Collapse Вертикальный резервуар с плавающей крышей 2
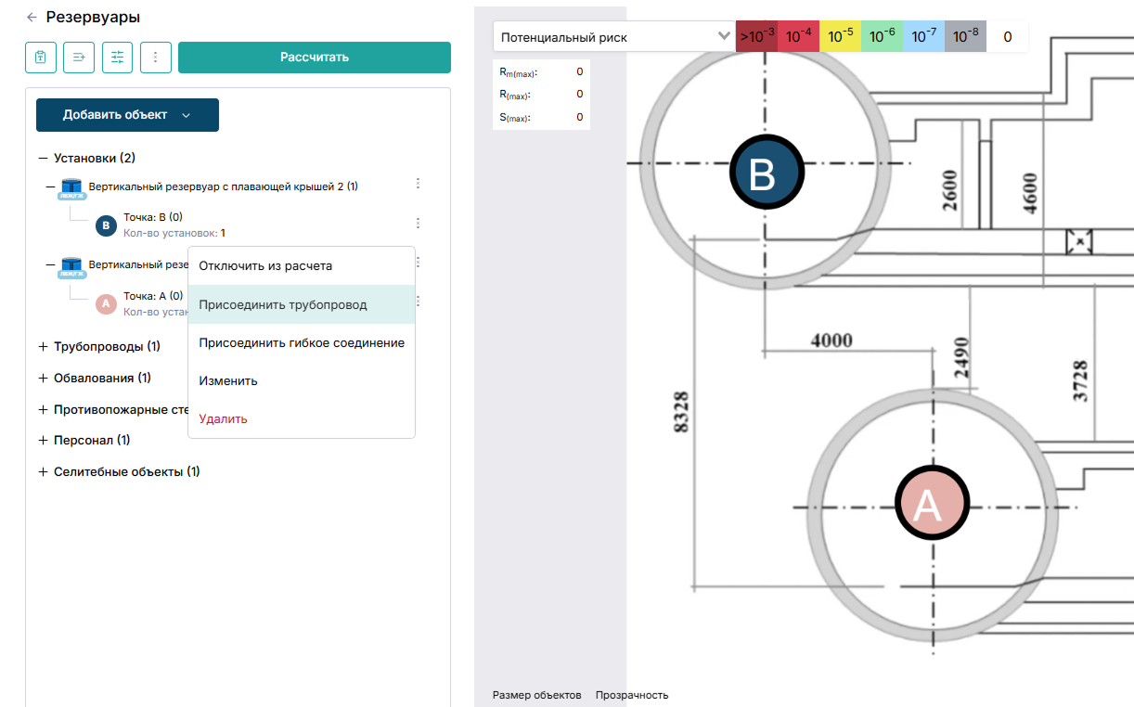Screen dimensions: 1134x707 point(51,186)
